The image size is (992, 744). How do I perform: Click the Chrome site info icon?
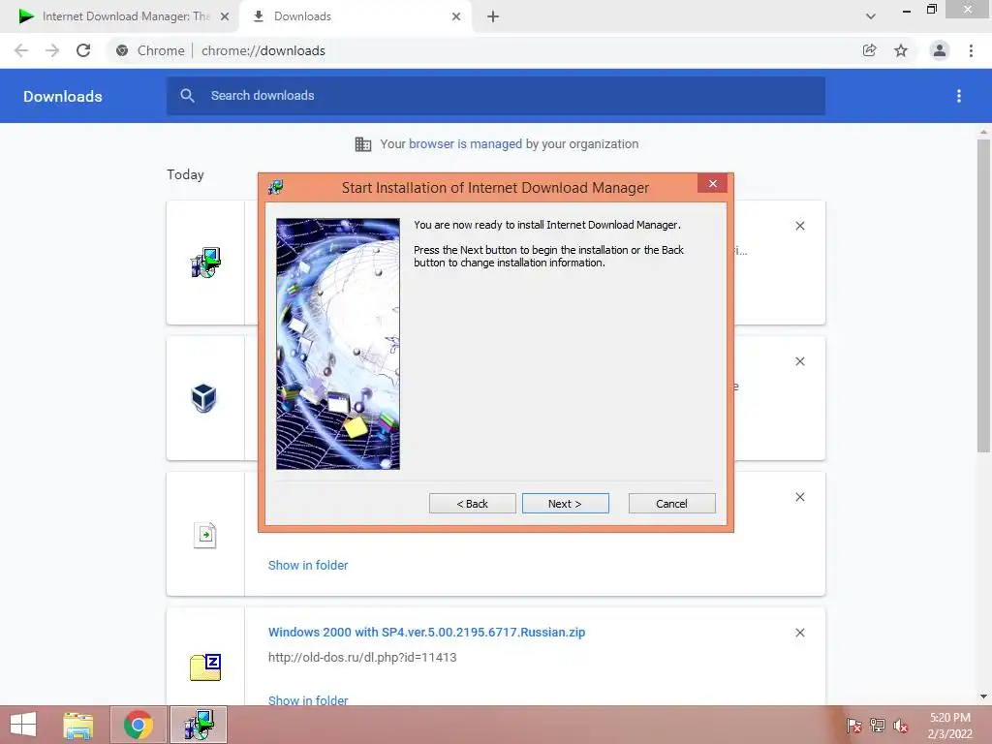(122, 50)
